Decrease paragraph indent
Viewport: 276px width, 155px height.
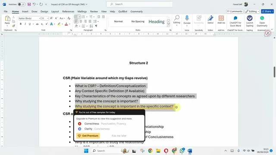tap(99, 17)
